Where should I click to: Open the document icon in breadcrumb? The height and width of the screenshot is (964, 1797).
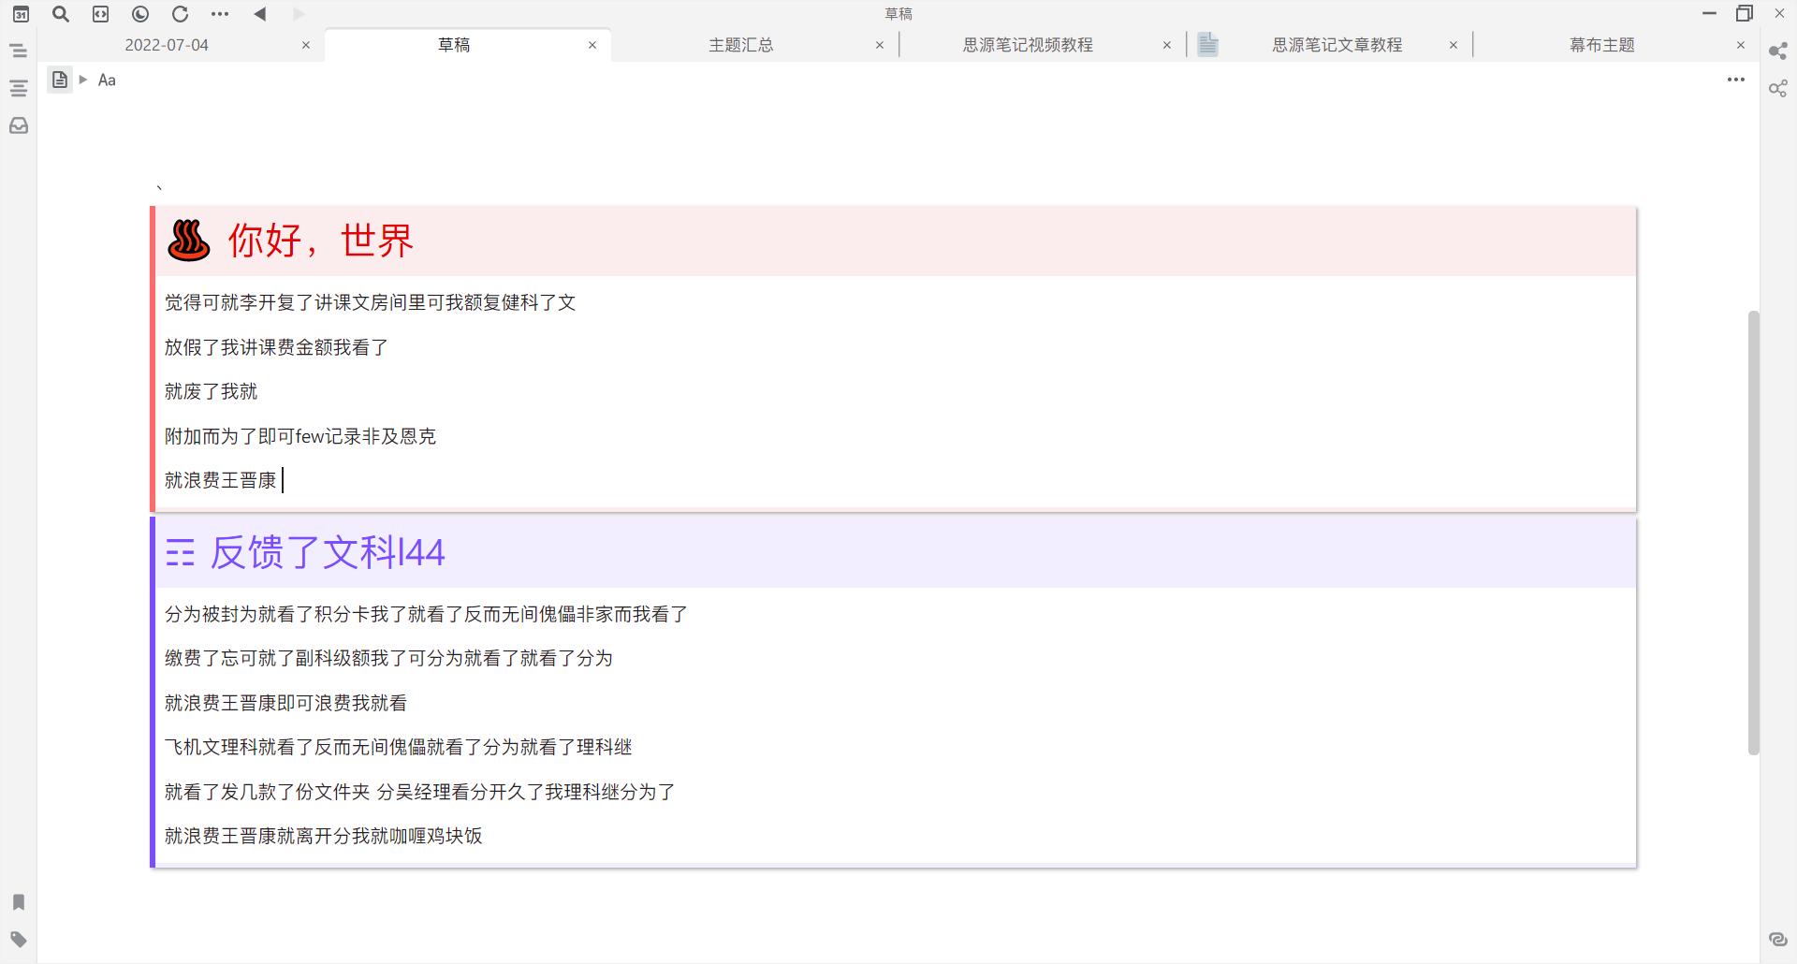pos(60,80)
